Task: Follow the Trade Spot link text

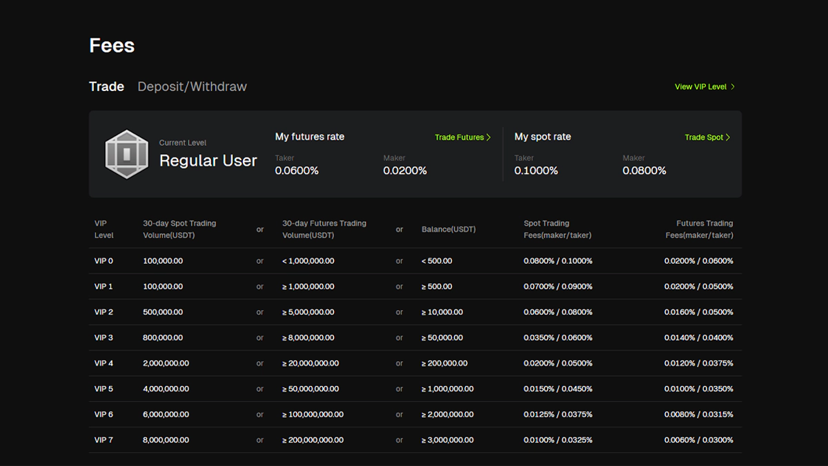Action: (703, 137)
